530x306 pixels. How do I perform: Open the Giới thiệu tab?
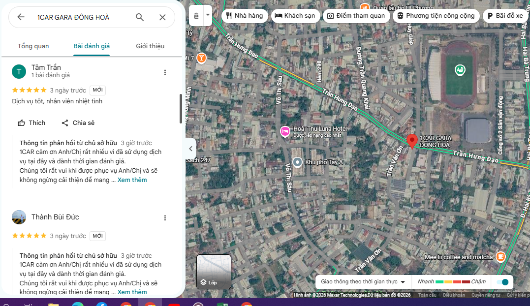pos(150,46)
